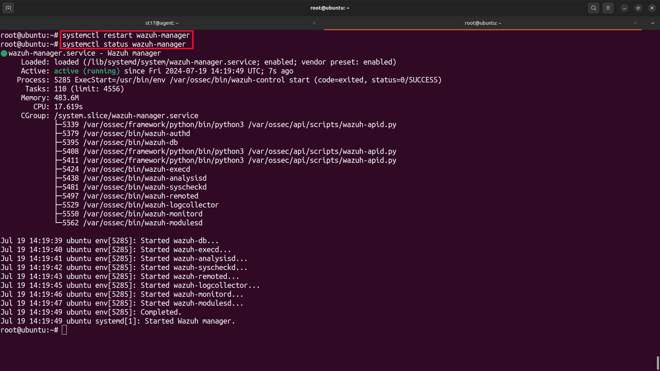Image resolution: width=660 pixels, height=371 pixels.
Task: Click the "Started wazuh-monitord..." log entry
Action: click(x=122, y=294)
